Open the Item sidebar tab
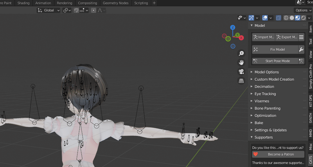This screenshot has width=313, height=167. [311, 29]
